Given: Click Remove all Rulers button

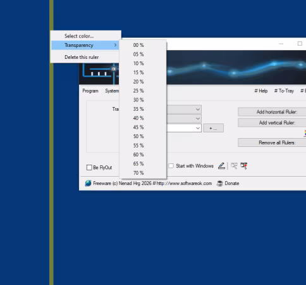Looking at the screenshot, I should click(x=272, y=142).
